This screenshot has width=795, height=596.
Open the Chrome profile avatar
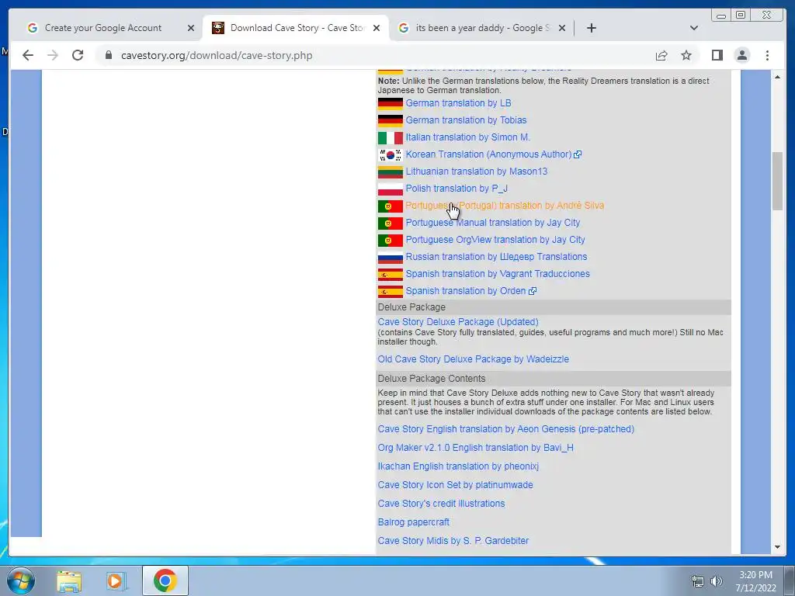(x=741, y=55)
